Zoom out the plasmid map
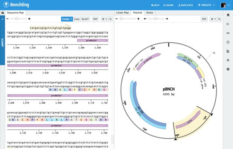Screen dimensions: 233x149 [x=116, y=19]
